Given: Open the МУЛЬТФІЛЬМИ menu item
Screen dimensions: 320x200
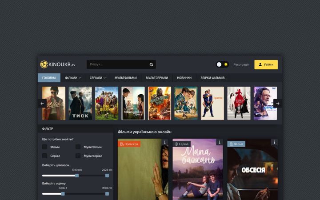Looking at the screenshot, I should click(x=125, y=78).
